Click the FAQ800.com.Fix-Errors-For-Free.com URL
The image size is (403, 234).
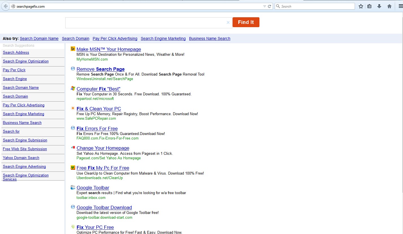107,138
